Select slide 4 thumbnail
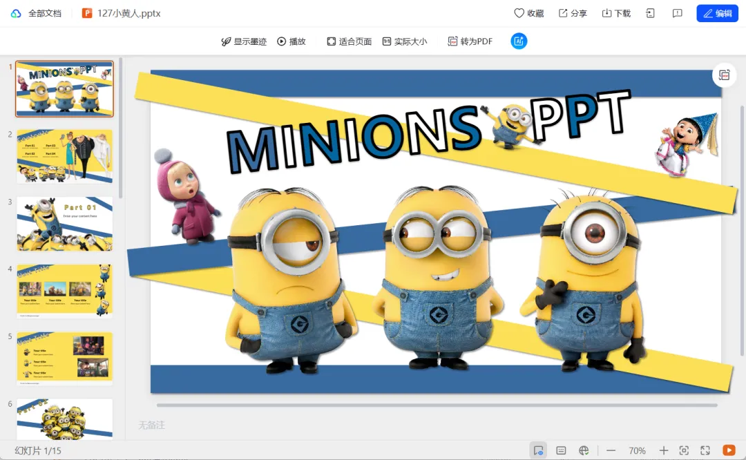Image resolution: width=746 pixels, height=460 pixels. pos(65,291)
